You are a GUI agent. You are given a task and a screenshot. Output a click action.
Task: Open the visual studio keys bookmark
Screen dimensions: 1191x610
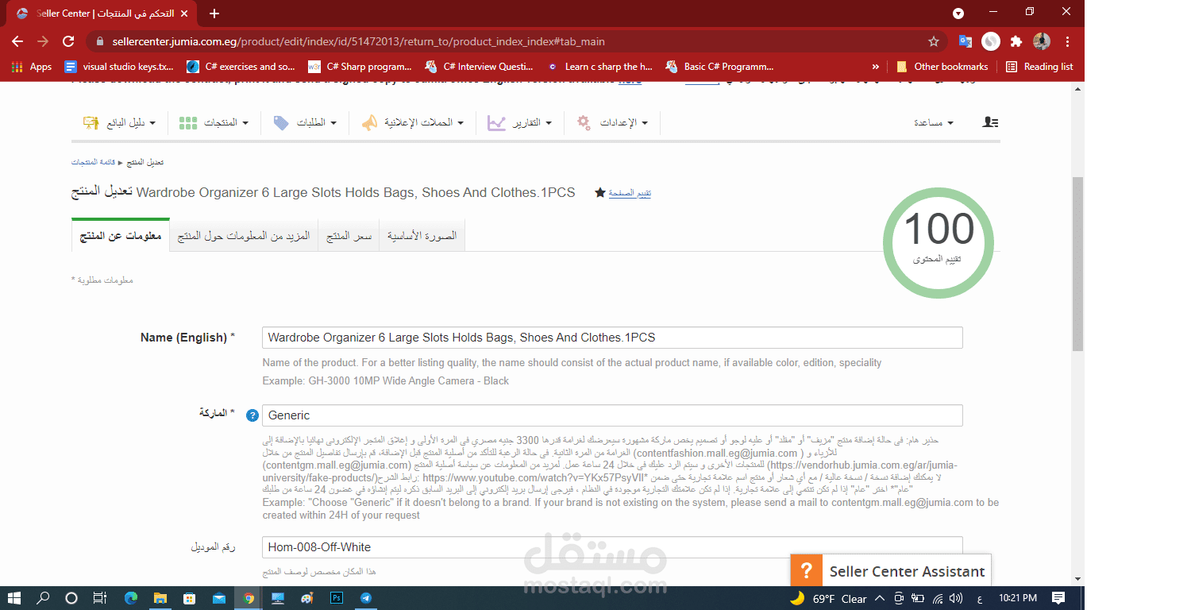pyautogui.click(x=119, y=67)
